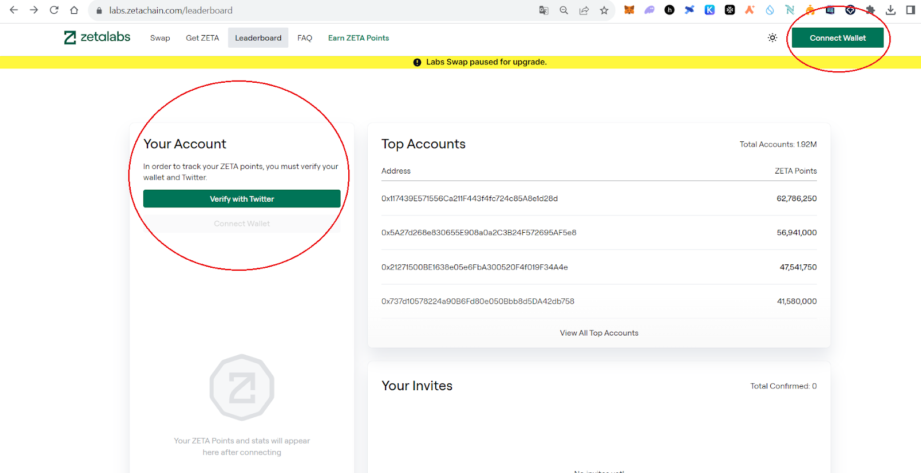Select address 0x5A27d268e830655E908a0a2C3B24F572695AF5e8
Screen dimensions: 921x473
click(x=479, y=233)
